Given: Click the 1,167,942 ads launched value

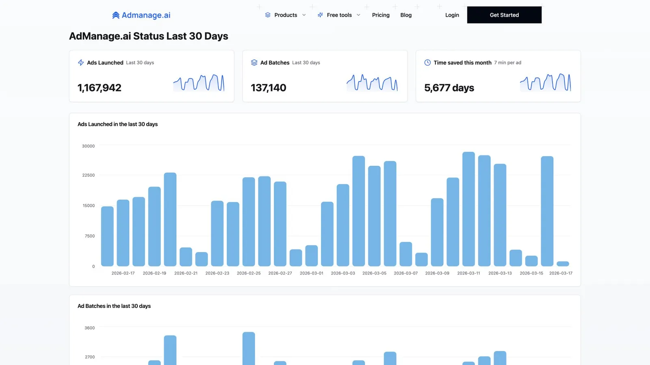Looking at the screenshot, I should click(100, 88).
